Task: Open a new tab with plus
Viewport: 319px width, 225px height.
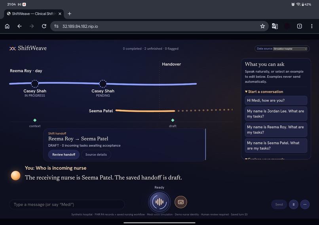Action: tap(70, 13)
